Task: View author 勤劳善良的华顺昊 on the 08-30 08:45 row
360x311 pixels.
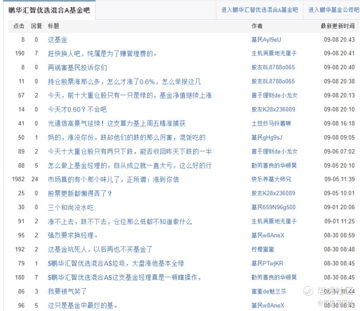Action: coord(274,278)
